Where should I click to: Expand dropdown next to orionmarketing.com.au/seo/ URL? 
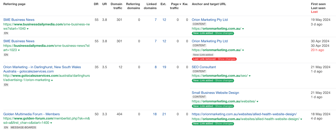pyautogui.click(x=250, y=76)
